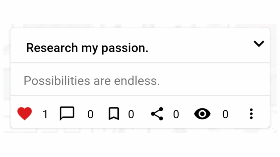Click the word "Research" in the title

[x=52, y=48]
